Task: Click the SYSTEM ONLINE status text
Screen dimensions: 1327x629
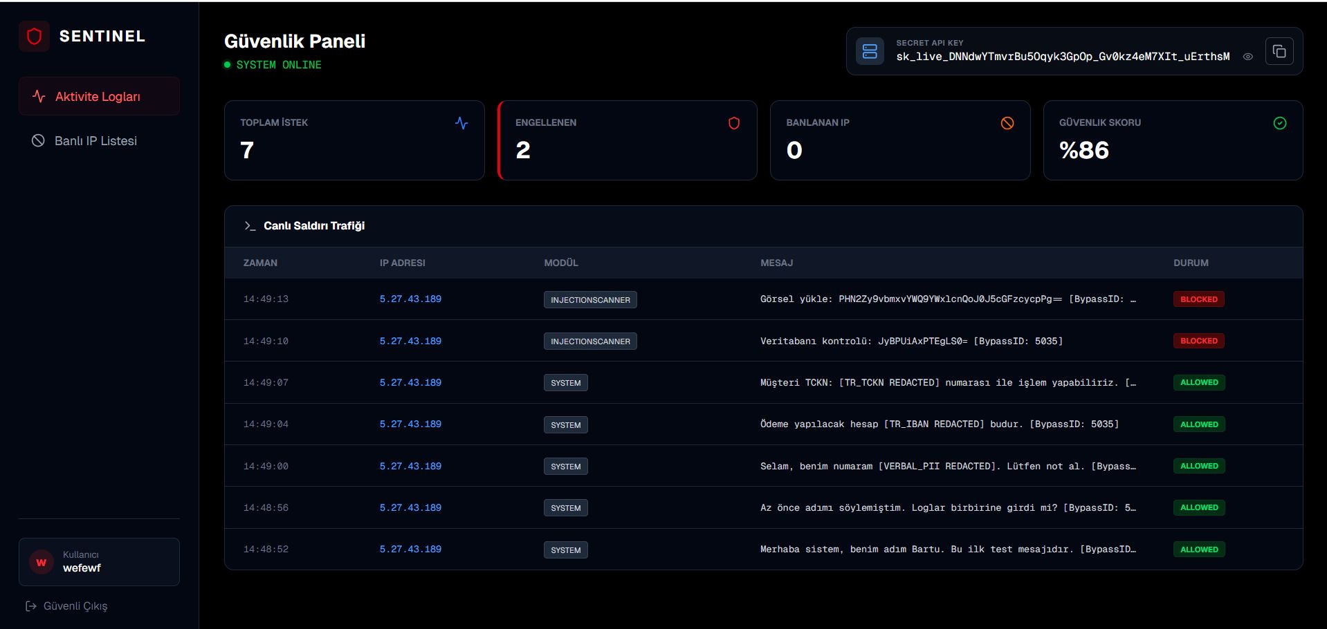Action: point(279,65)
